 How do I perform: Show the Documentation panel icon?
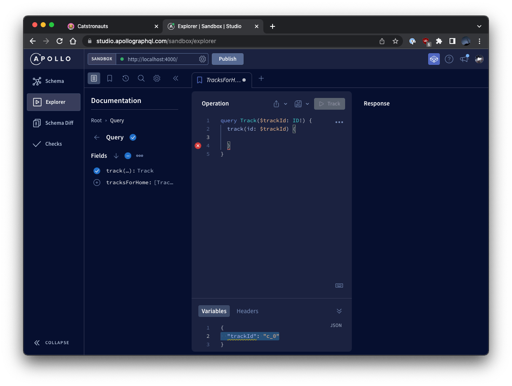(94, 78)
